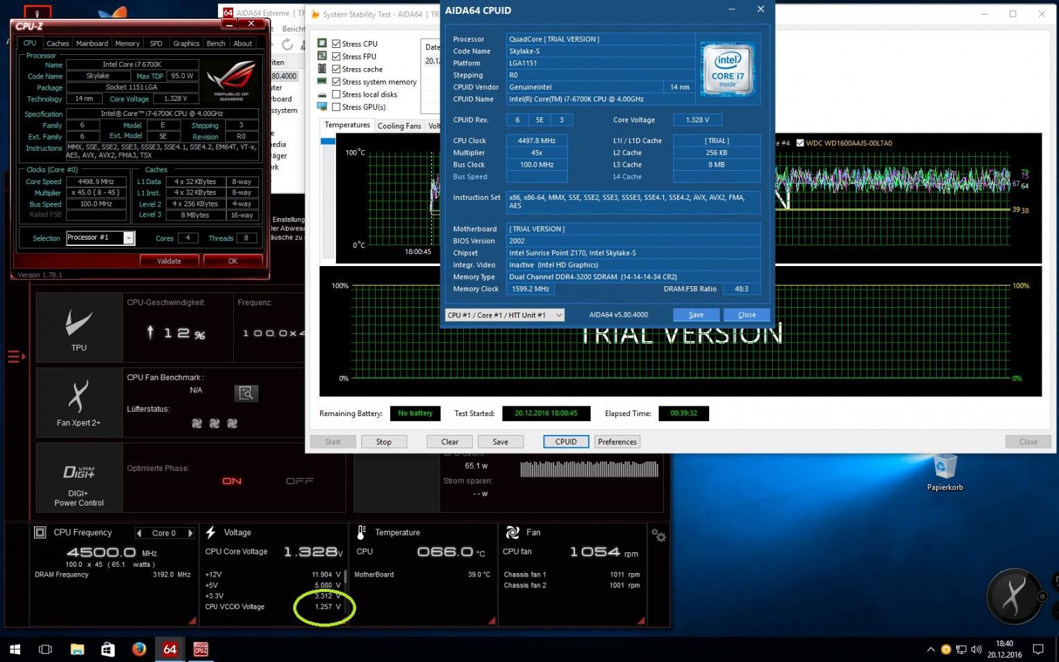Open AI Suite monitor settings gear
Viewport: 1059px width, 662px height.
[x=658, y=536]
